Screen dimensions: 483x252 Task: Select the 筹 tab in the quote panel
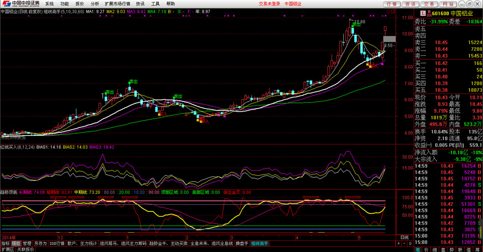coord(477,249)
